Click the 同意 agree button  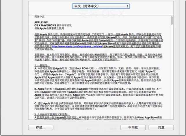[x=161, y=127]
